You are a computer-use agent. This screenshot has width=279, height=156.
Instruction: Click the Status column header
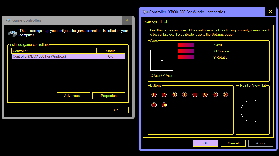click(110, 51)
